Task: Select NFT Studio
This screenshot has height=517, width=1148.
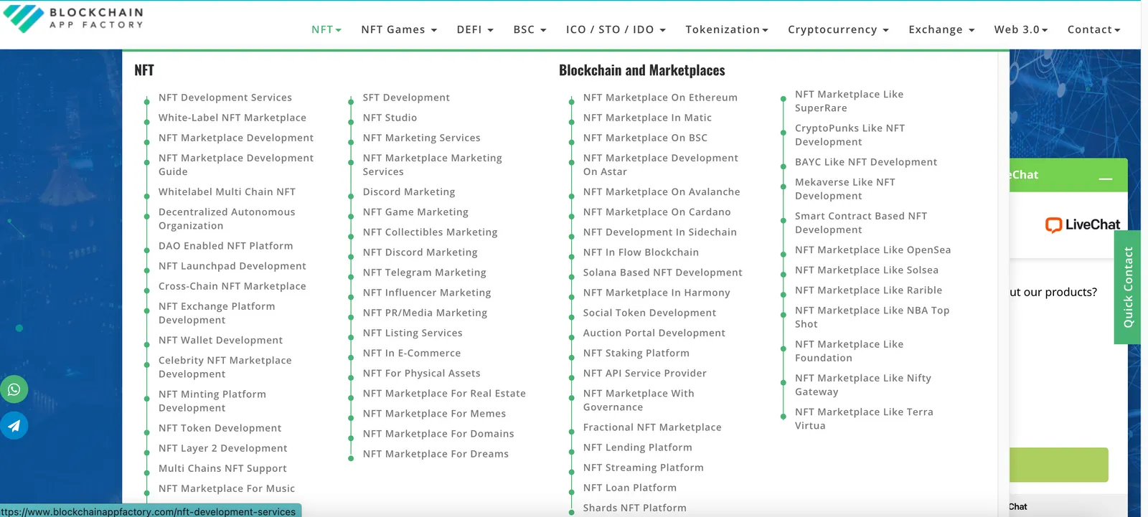Action: [x=390, y=118]
